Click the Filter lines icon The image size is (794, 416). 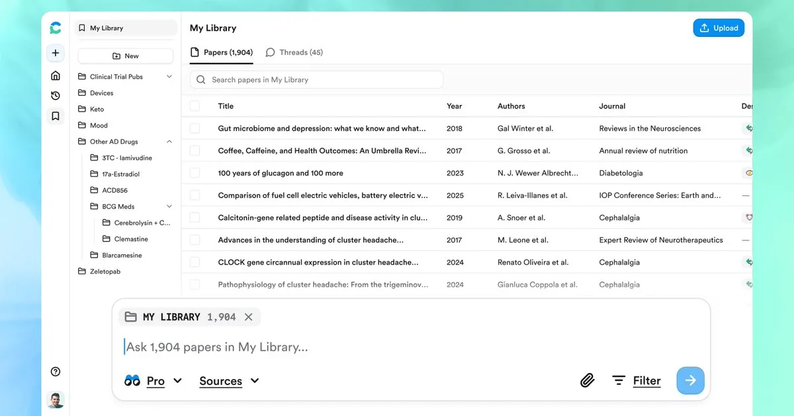click(619, 380)
